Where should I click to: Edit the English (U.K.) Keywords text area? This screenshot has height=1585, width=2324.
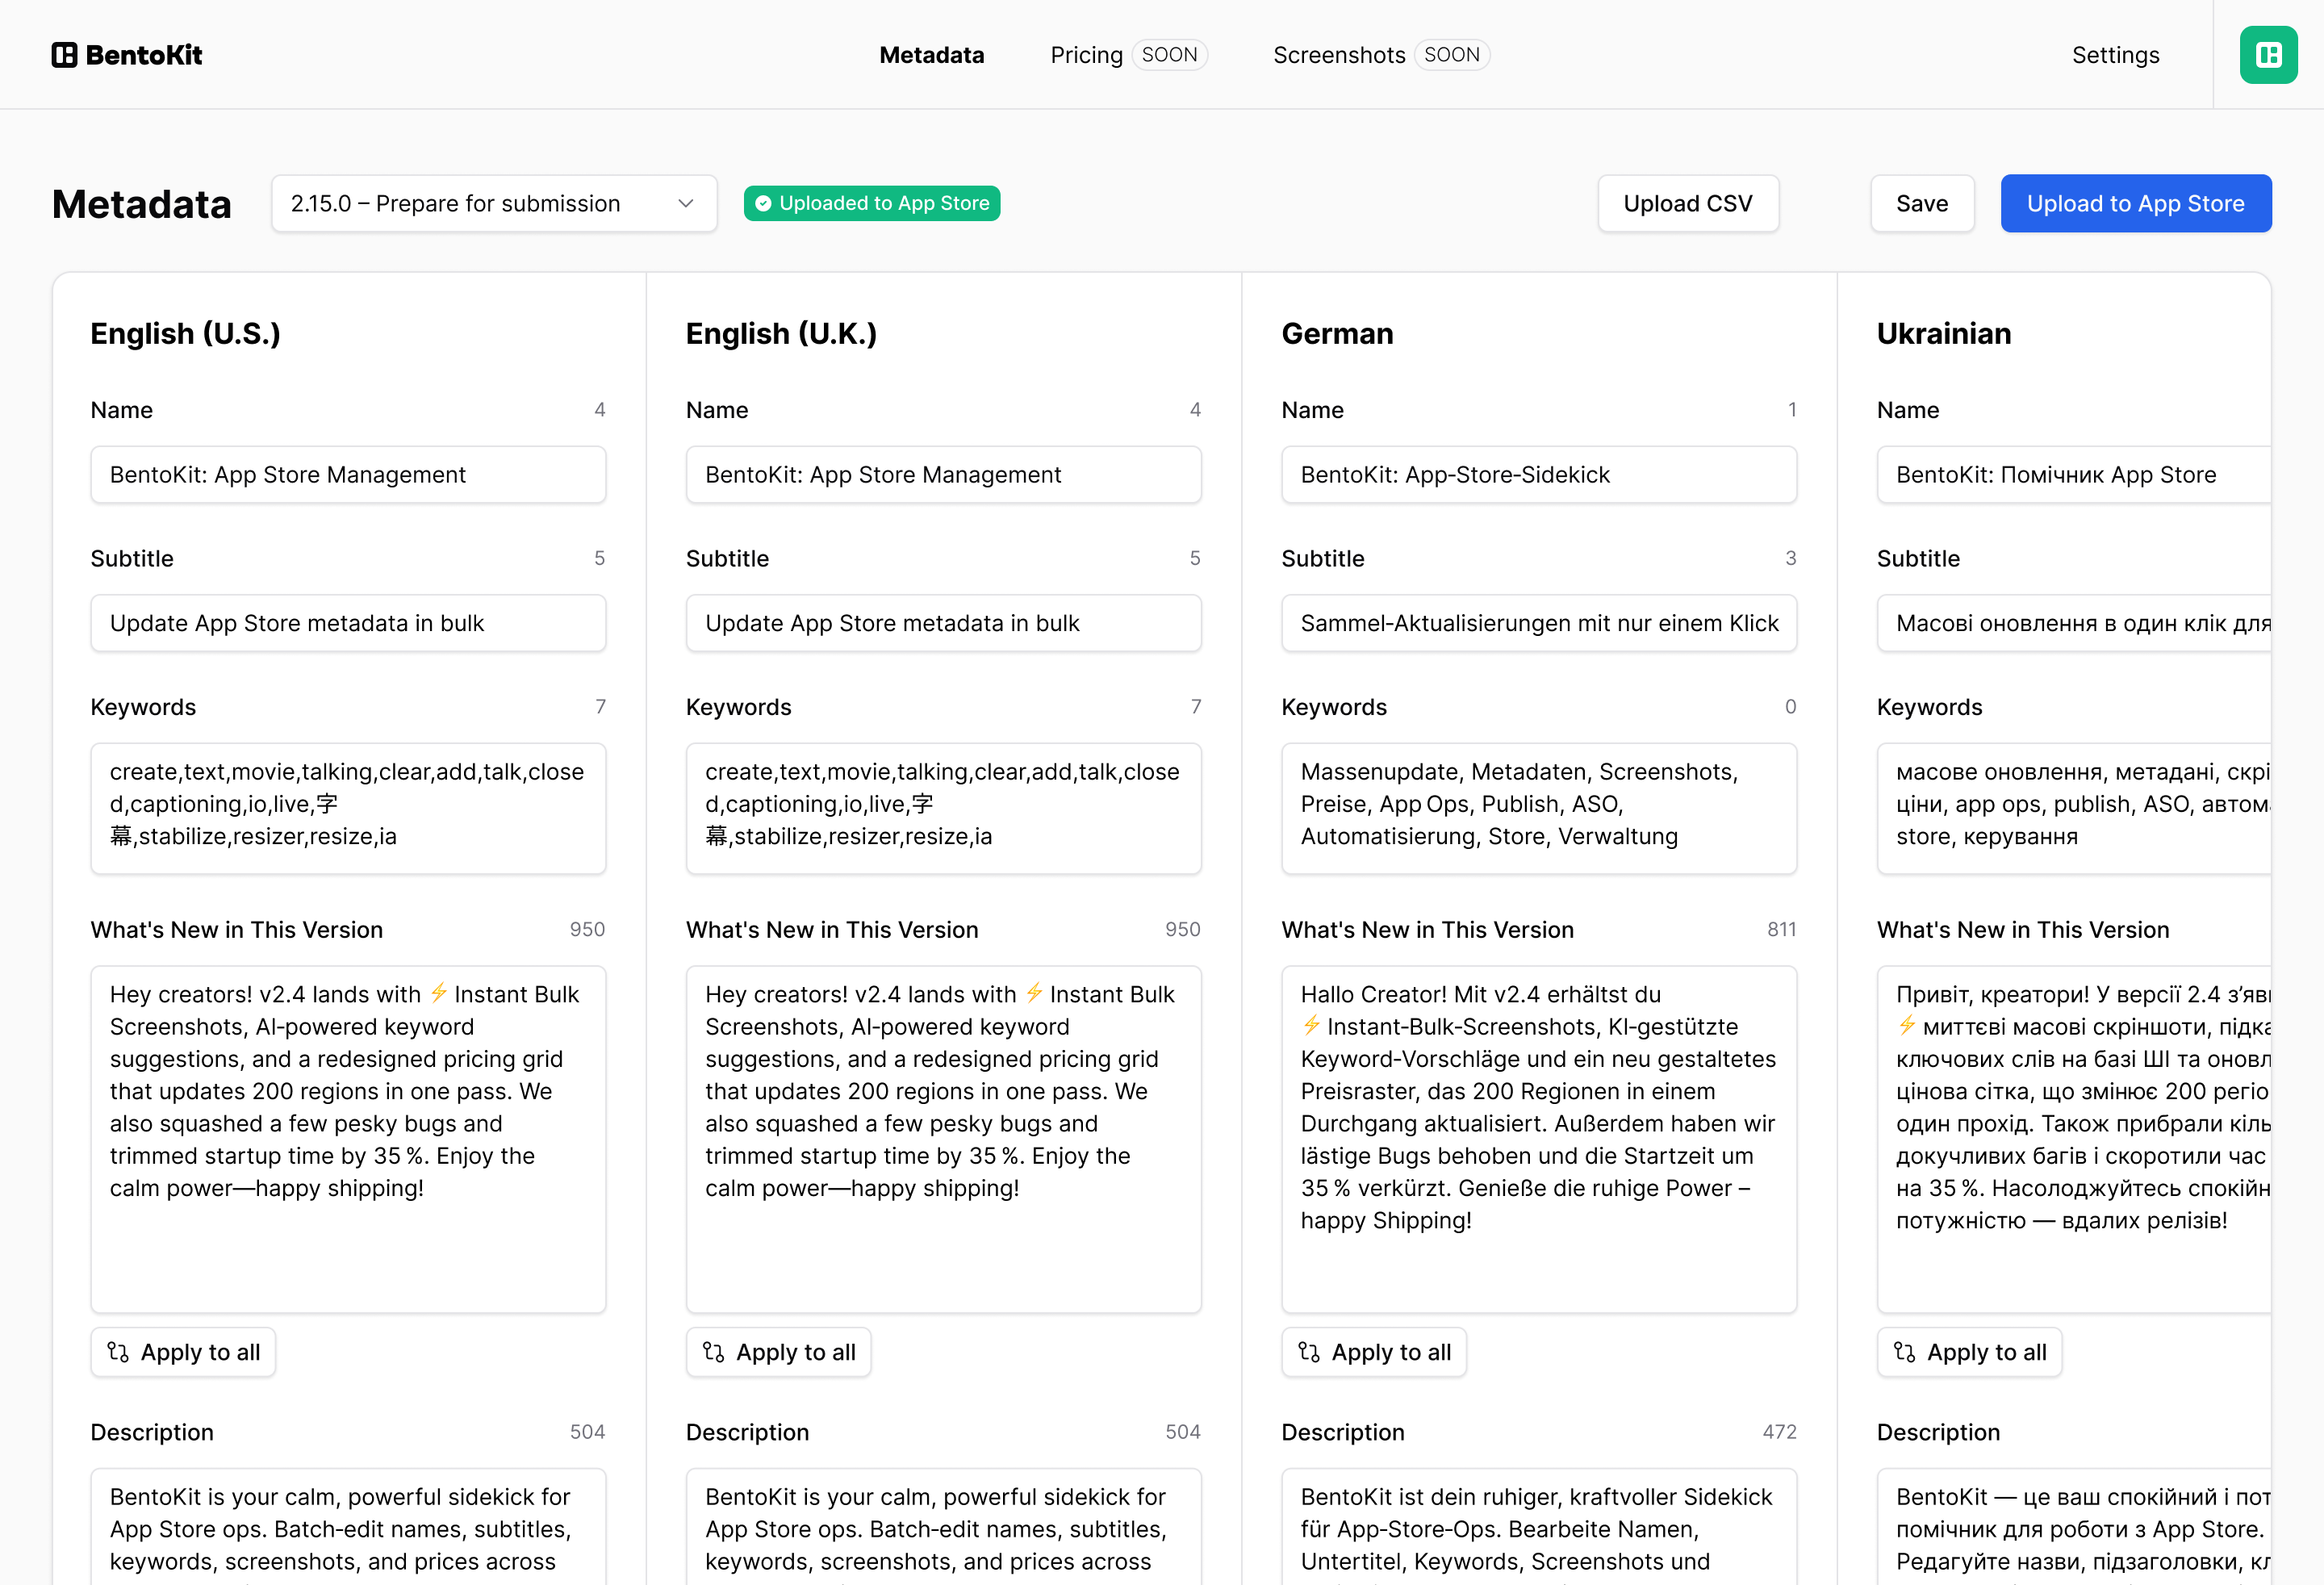click(x=944, y=808)
